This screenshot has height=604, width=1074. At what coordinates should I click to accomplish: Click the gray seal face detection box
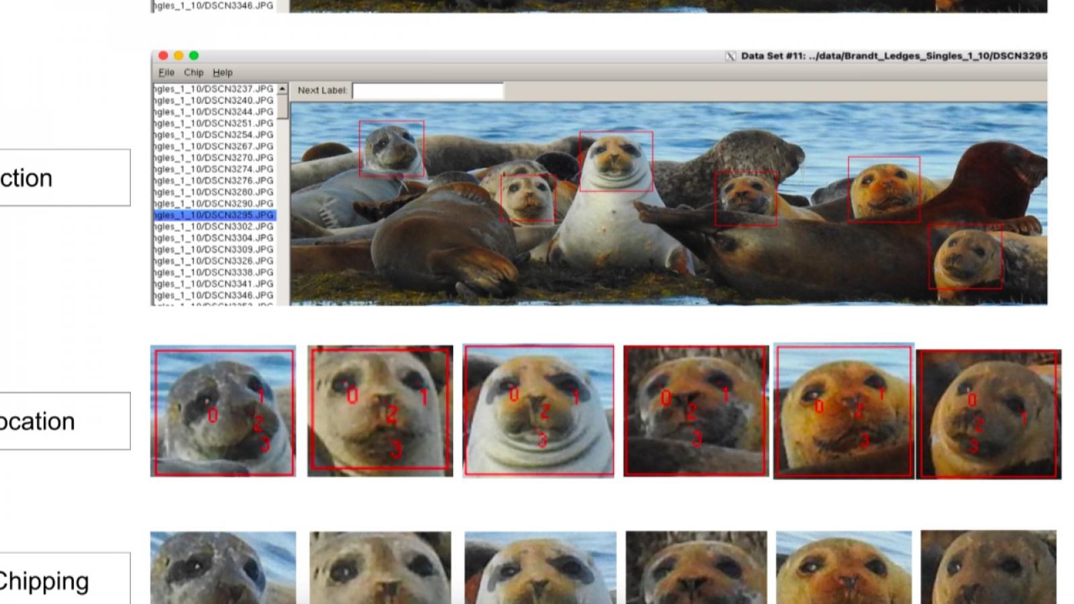pos(391,148)
